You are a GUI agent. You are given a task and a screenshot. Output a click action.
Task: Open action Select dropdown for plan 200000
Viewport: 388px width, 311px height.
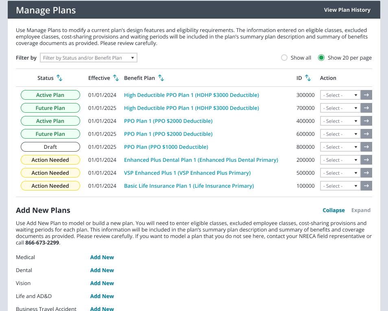[340, 160]
